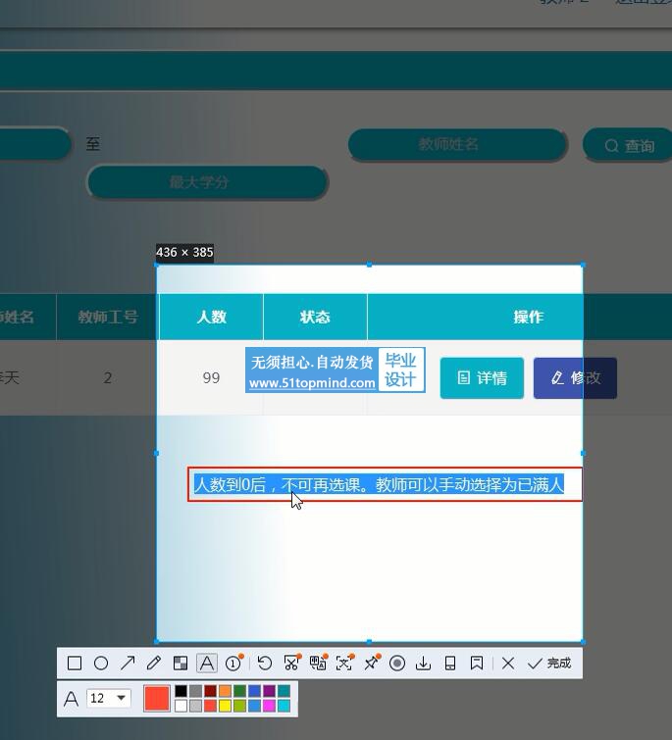The image size is (672, 740).
Task: Click 完成 to finish the screenshot
Action: (x=549, y=664)
